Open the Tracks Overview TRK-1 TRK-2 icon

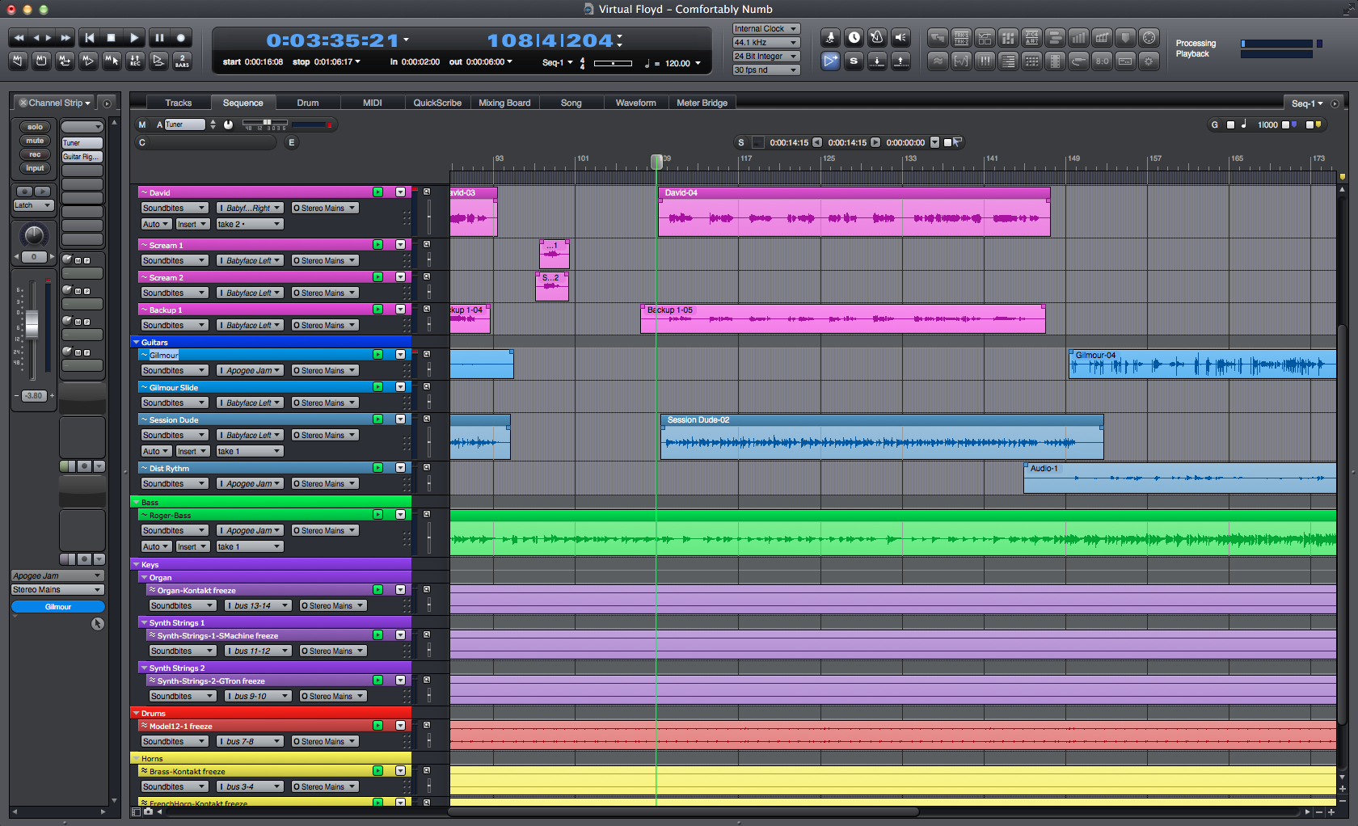(x=961, y=37)
